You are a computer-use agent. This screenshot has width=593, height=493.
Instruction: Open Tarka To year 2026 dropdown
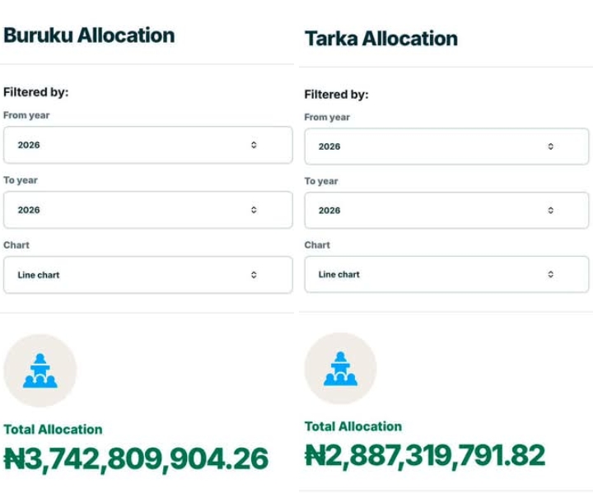coord(446,210)
